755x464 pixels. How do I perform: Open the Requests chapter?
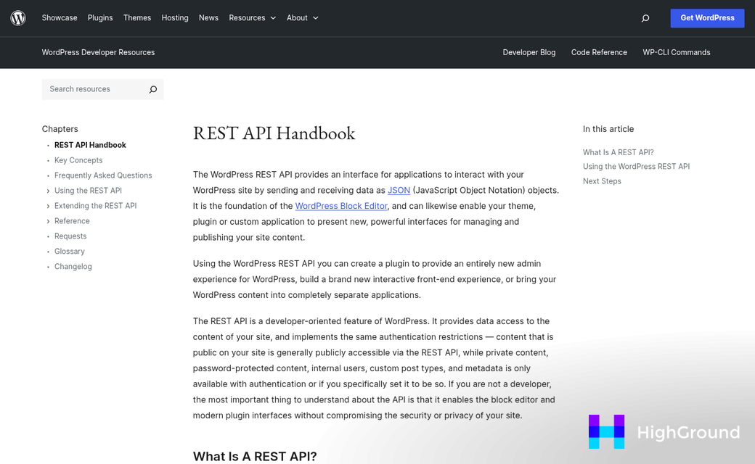[70, 236]
